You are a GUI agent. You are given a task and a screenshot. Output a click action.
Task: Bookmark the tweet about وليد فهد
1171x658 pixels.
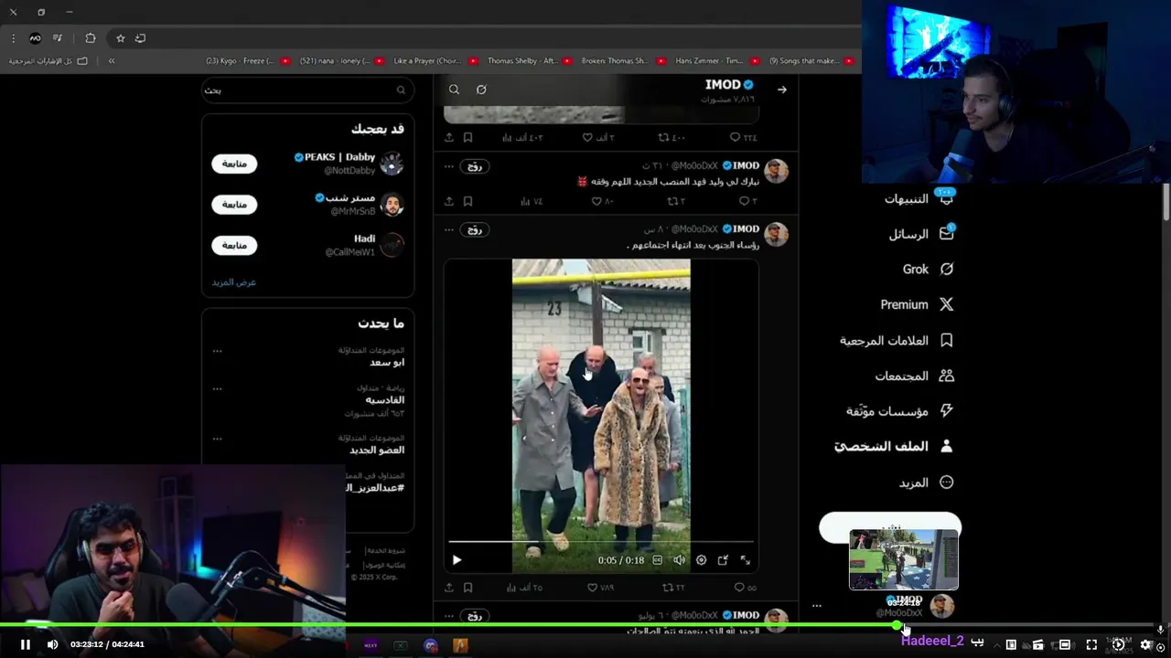pyautogui.click(x=467, y=201)
